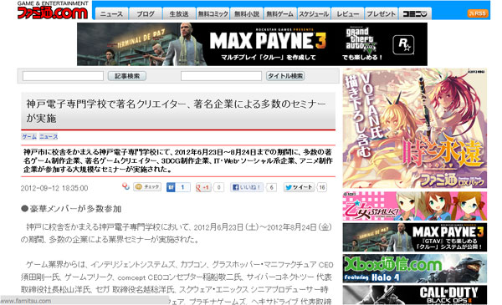Click the 記事検索 search button

pyautogui.click(x=127, y=76)
